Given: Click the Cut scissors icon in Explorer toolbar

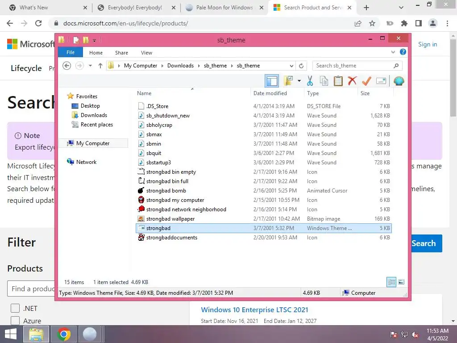Looking at the screenshot, I should [x=310, y=81].
